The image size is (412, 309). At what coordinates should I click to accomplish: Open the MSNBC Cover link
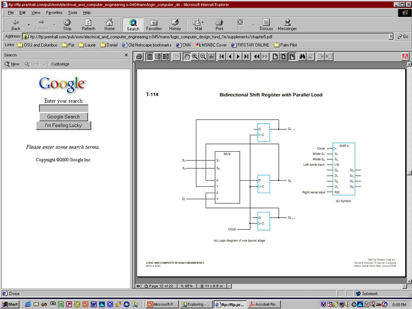pyautogui.click(x=211, y=45)
